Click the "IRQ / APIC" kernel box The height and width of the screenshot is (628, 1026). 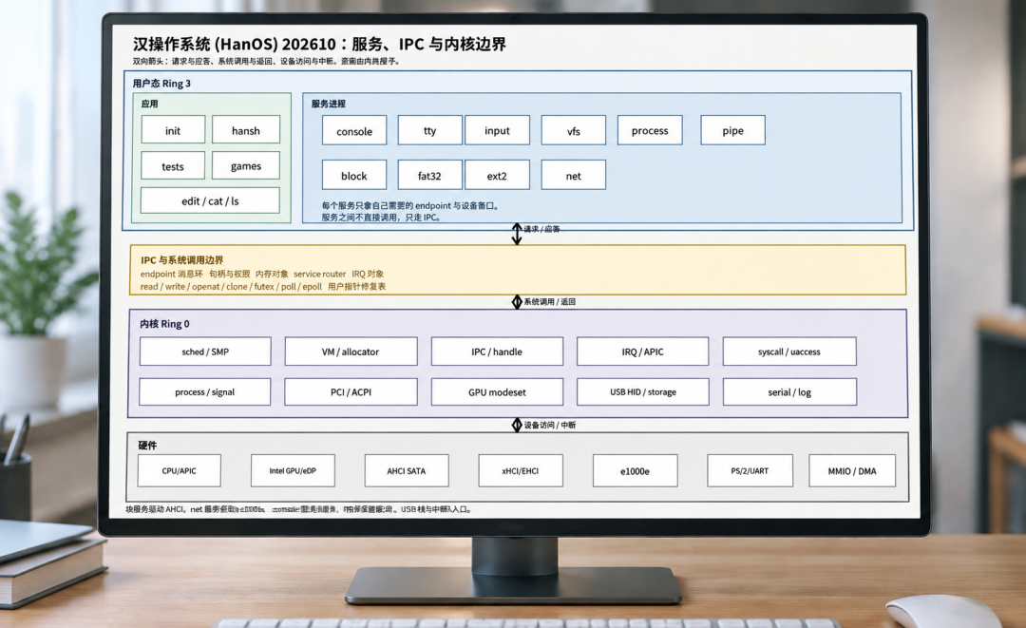coord(642,352)
